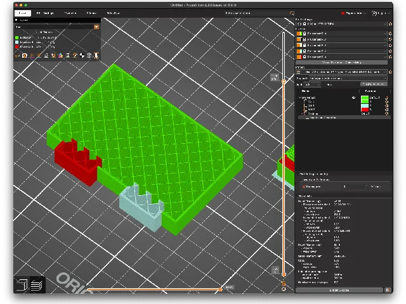The width and height of the screenshot is (406, 304).
Task: Select highlighted bottom row in object list
Action: click(x=344, y=118)
